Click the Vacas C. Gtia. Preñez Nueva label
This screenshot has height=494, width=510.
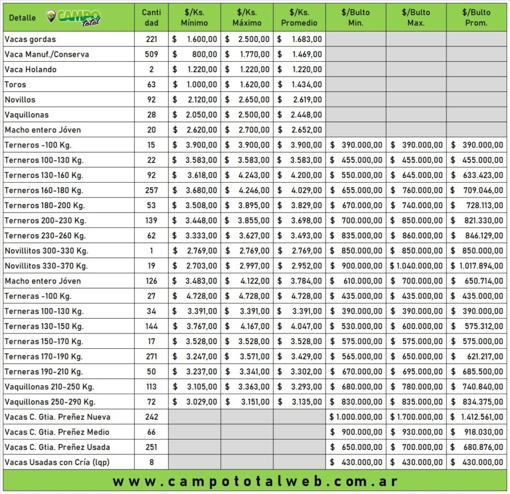pos(57,417)
